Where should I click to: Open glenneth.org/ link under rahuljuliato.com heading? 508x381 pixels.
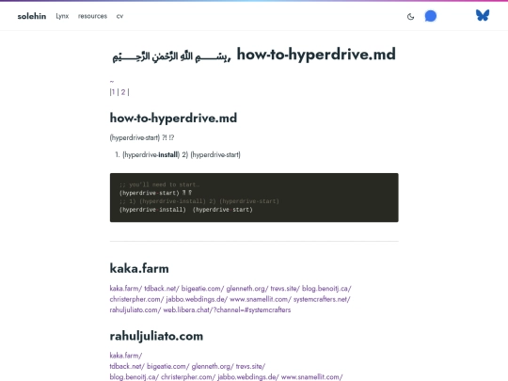pyautogui.click(x=213, y=366)
